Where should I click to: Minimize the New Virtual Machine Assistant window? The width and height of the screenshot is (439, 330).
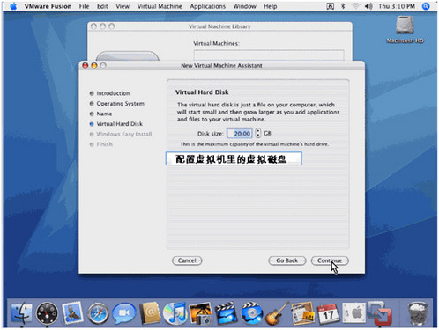click(94, 65)
